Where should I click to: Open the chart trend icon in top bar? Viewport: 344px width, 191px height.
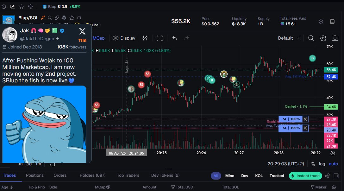(13, 7)
